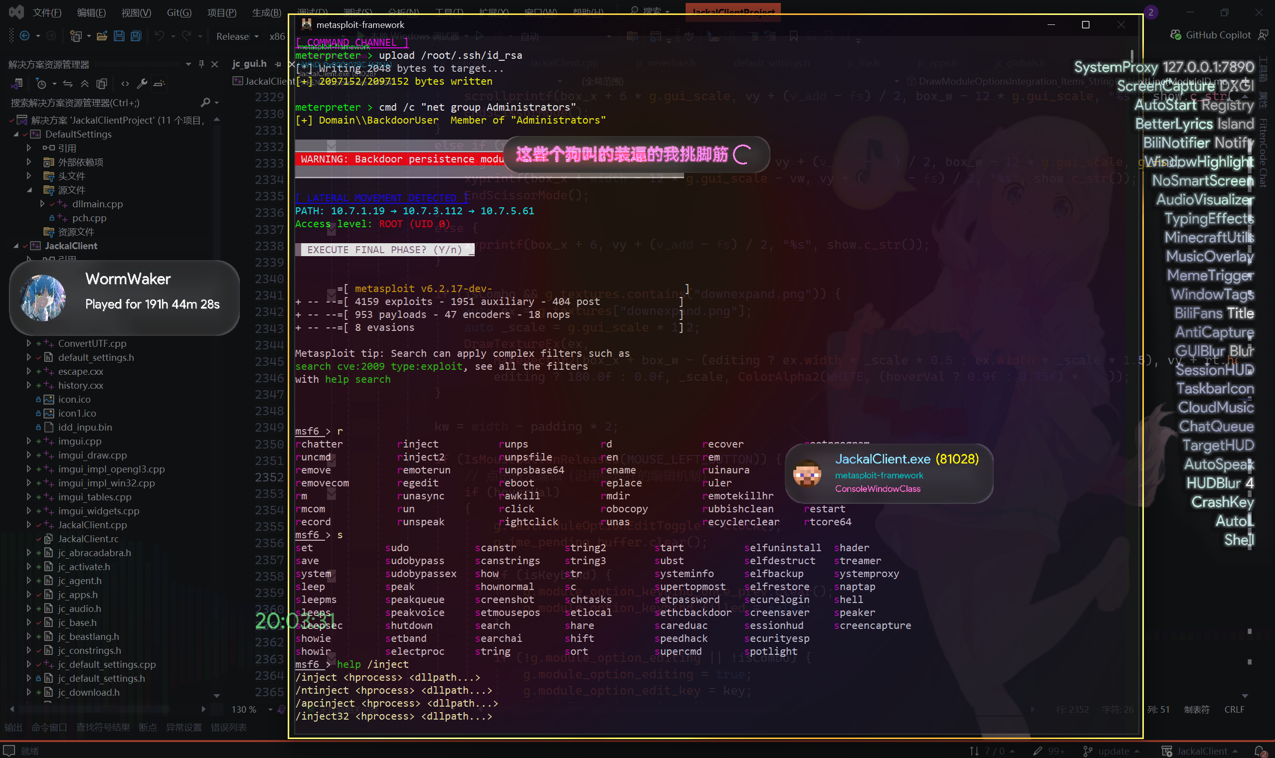Open the Git(G) menu
Screen dimensions: 1275x758
[x=179, y=12]
